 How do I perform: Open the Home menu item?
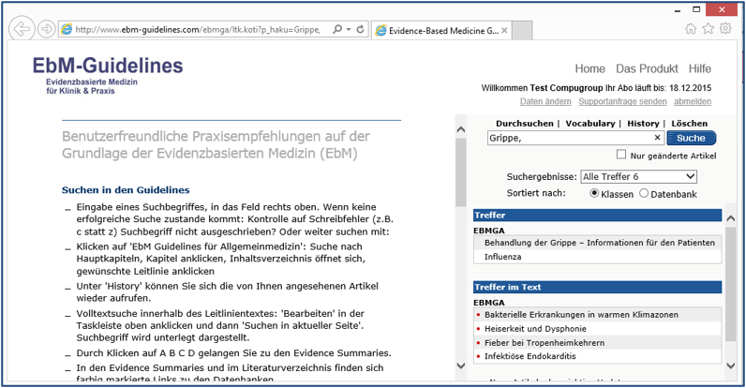(589, 68)
